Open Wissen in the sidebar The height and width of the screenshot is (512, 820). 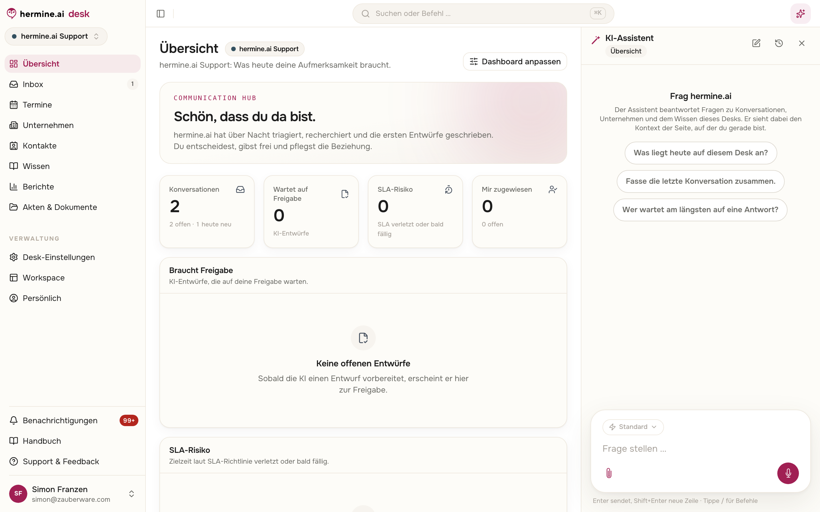click(73, 166)
